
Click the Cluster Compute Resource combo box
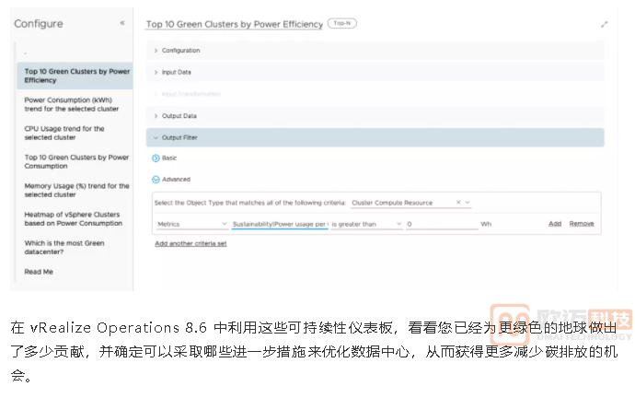tap(410, 203)
